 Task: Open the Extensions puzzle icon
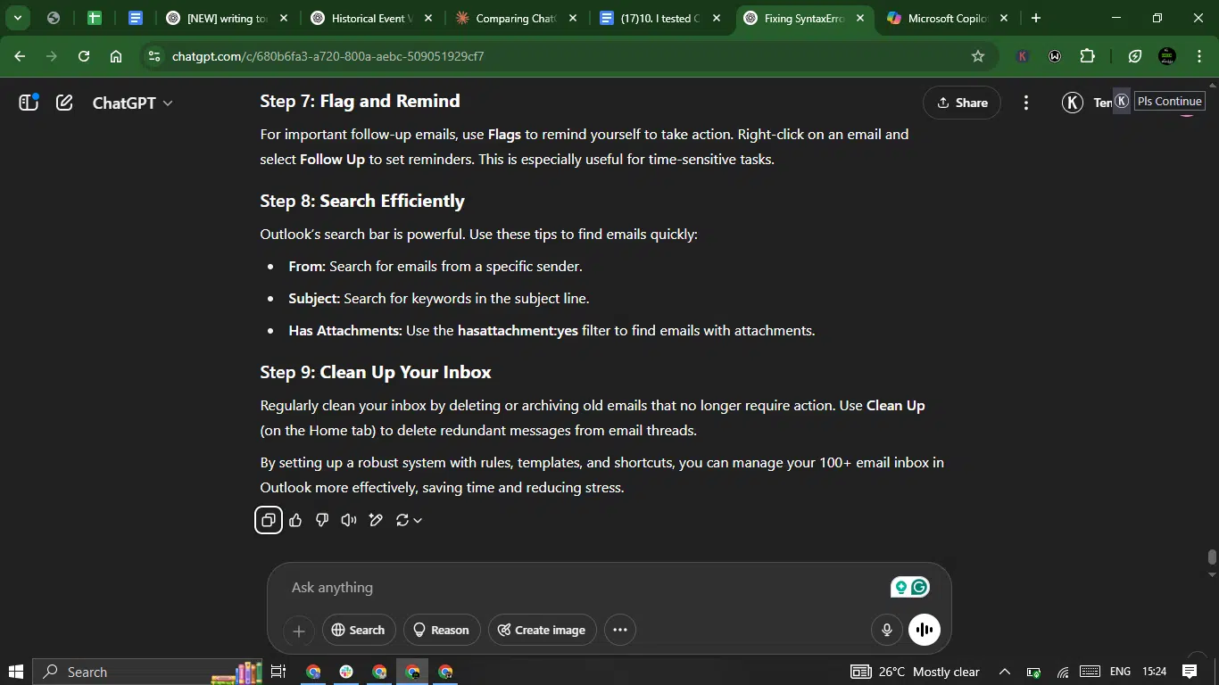click(x=1087, y=56)
